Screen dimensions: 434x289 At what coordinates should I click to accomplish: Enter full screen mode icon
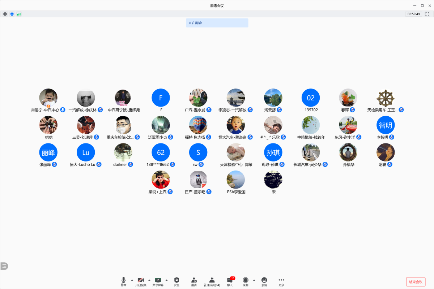tap(427, 14)
